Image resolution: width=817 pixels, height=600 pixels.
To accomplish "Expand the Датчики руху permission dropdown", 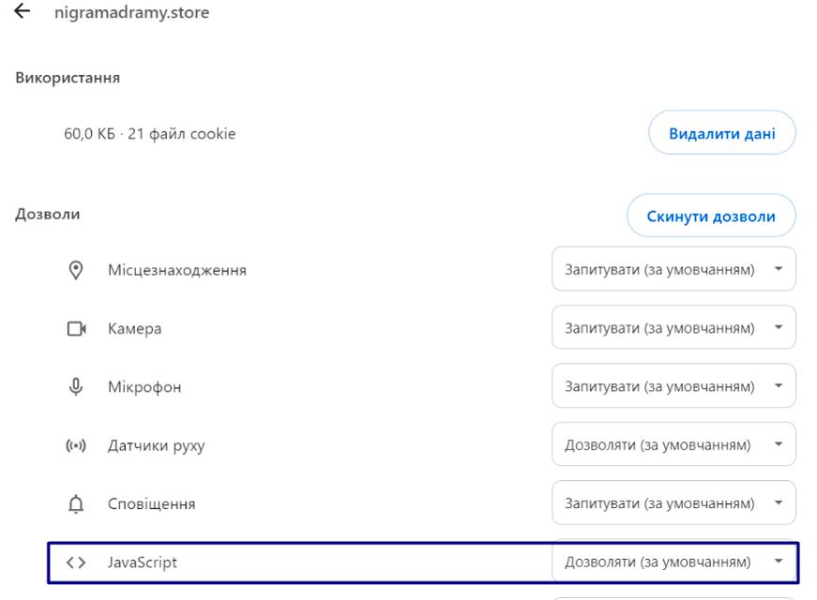I will [673, 444].
